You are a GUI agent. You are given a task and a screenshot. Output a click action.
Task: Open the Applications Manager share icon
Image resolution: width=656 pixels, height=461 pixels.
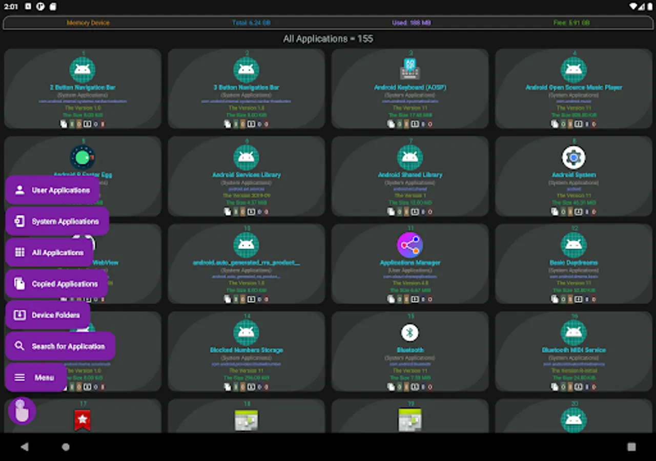pyautogui.click(x=410, y=245)
